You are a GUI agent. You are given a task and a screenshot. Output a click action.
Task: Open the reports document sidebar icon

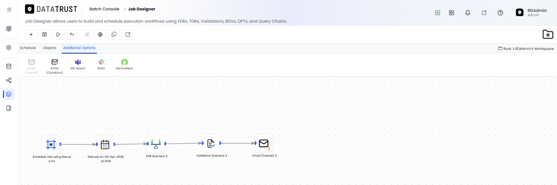click(9, 108)
